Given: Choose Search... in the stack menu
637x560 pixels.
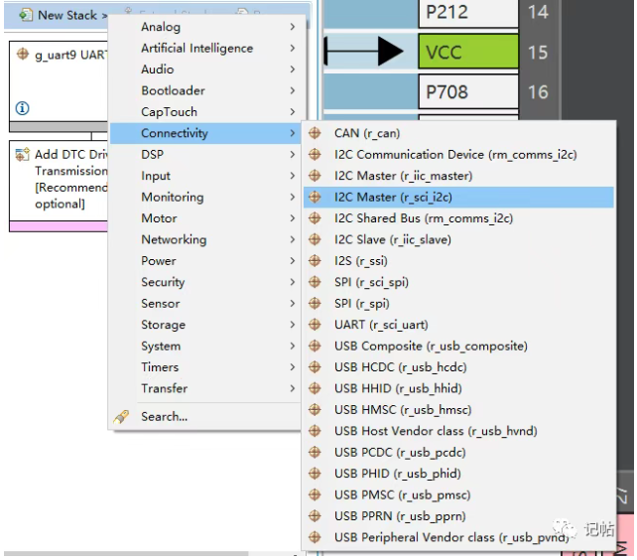Looking at the screenshot, I should point(205,416).
